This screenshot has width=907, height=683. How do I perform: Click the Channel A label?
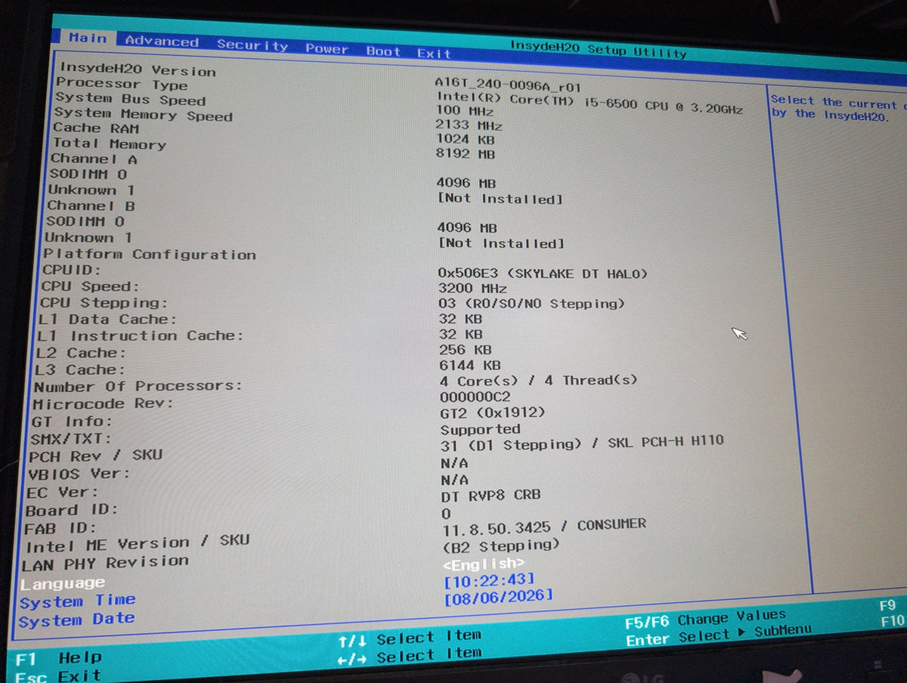[x=94, y=159]
